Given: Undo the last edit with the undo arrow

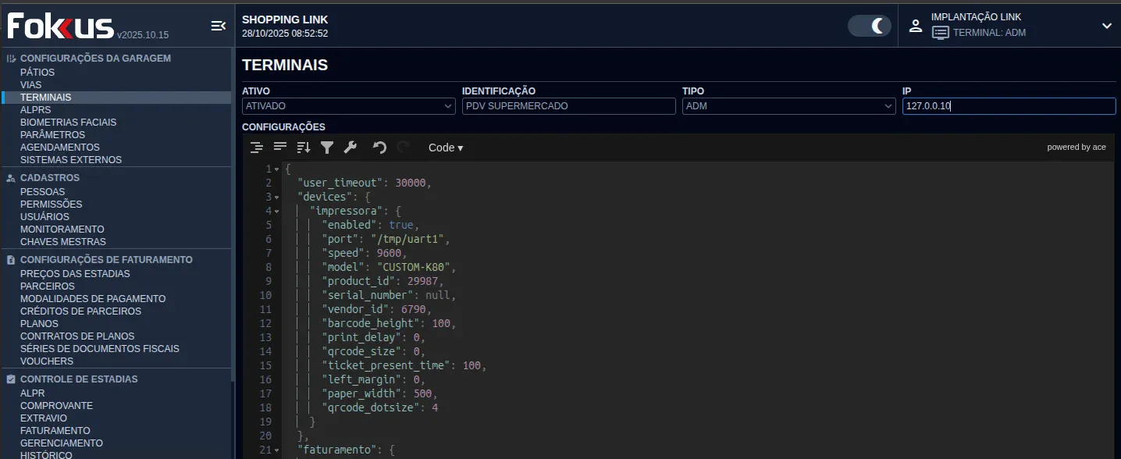Looking at the screenshot, I should click(x=379, y=147).
